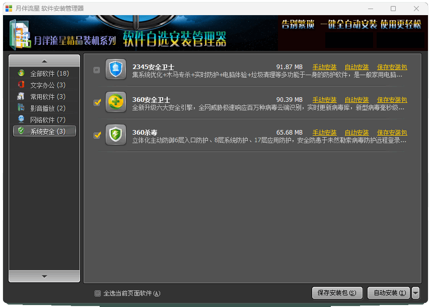Enable 全选当前页面软件 checkbox
This screenshot has width=431, height=307.
coord(98,293)
